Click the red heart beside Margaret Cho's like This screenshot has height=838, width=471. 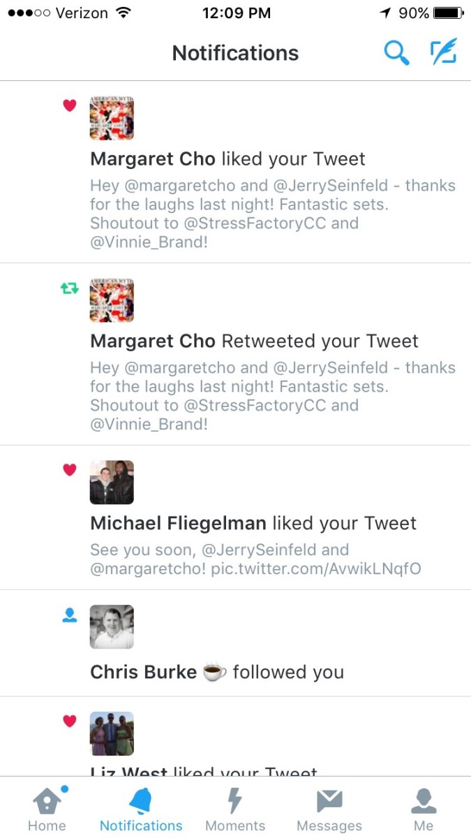click(x=69, y=105)
